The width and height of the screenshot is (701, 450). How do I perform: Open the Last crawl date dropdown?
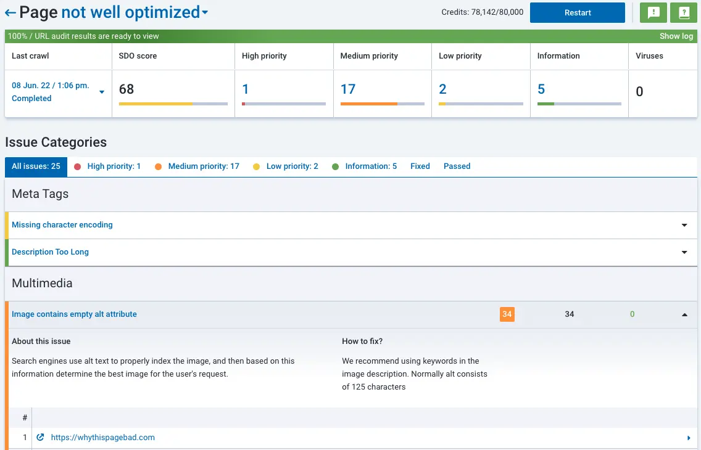tap(101, 91)
